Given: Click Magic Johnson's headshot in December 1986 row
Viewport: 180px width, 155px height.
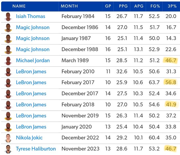Looking at the screenshot, I should [x=8, y=27].
